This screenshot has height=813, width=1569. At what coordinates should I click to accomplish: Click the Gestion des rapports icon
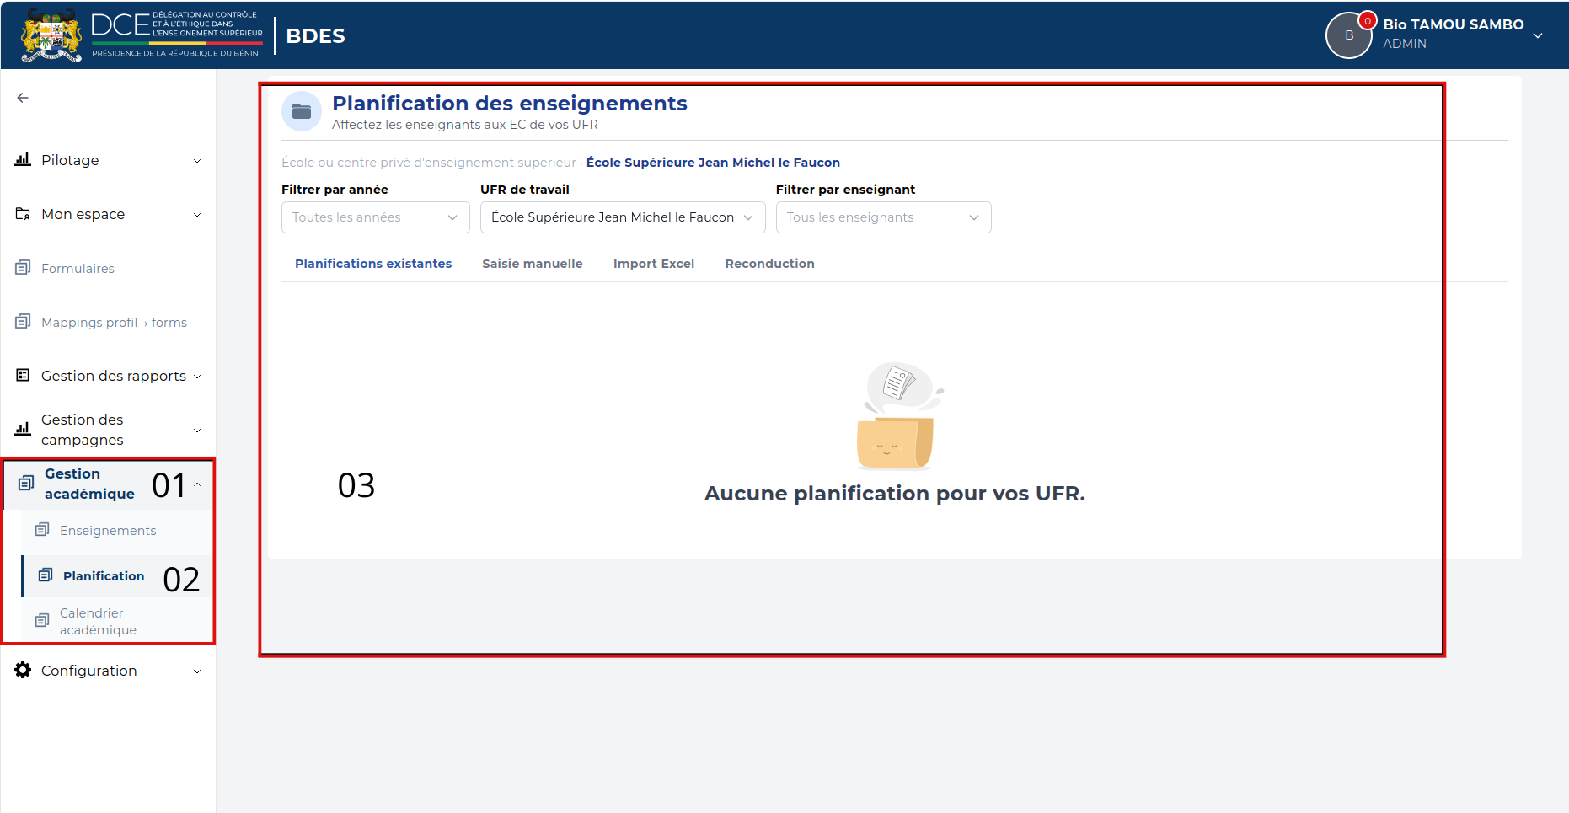pyautogui.click(x=23, y=375)
